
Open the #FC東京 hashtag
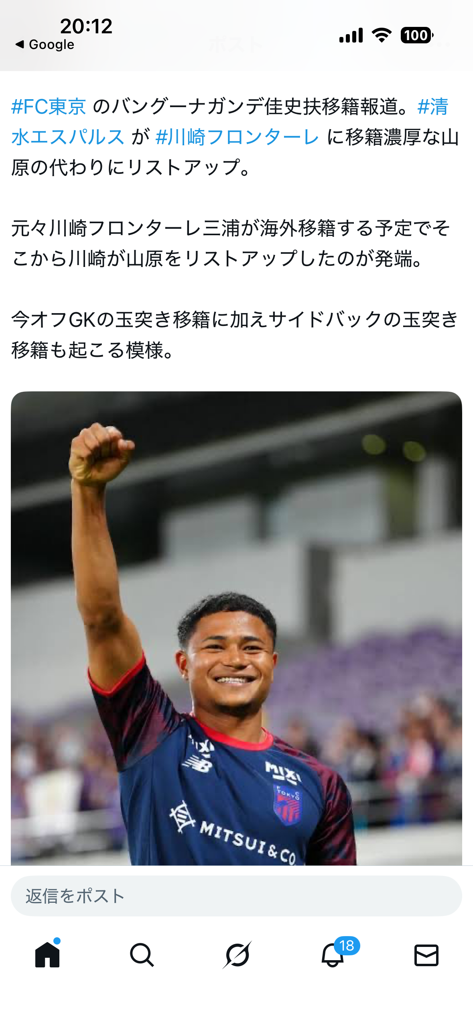pyautogui.click(x=49, y=107)
